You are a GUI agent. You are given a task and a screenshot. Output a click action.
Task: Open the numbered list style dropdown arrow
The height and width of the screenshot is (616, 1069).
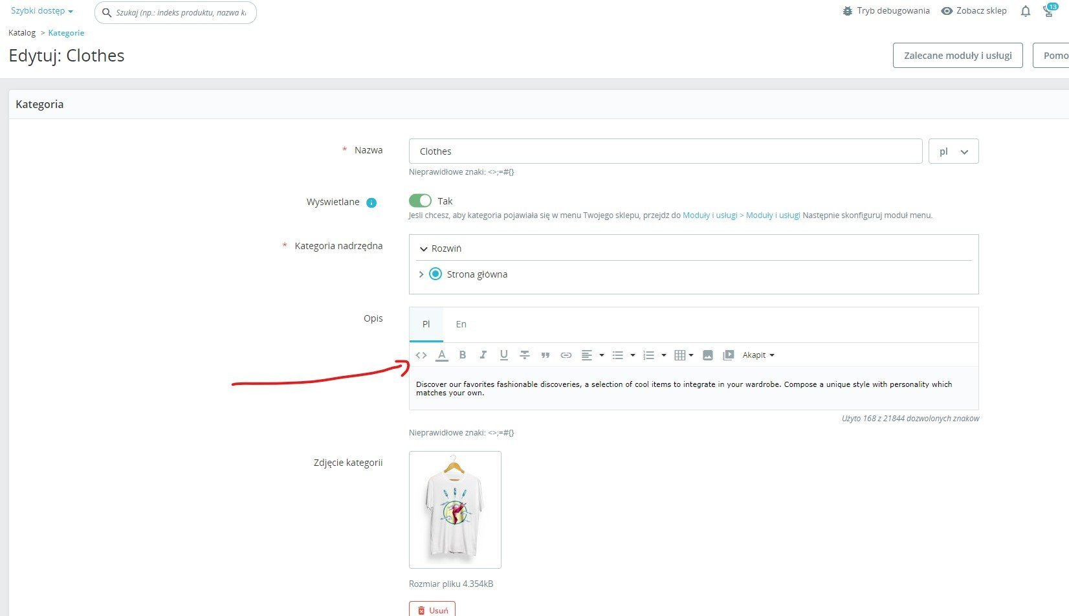click(x=664, y=355)
